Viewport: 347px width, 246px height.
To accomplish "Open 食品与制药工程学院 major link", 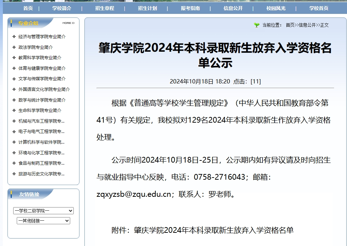I will tap(41, 163).
